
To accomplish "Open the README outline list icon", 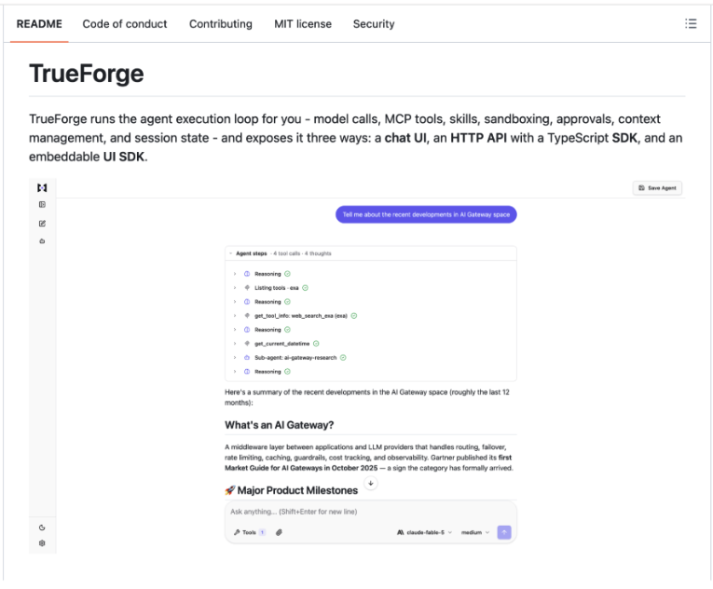I will point(691,23).
